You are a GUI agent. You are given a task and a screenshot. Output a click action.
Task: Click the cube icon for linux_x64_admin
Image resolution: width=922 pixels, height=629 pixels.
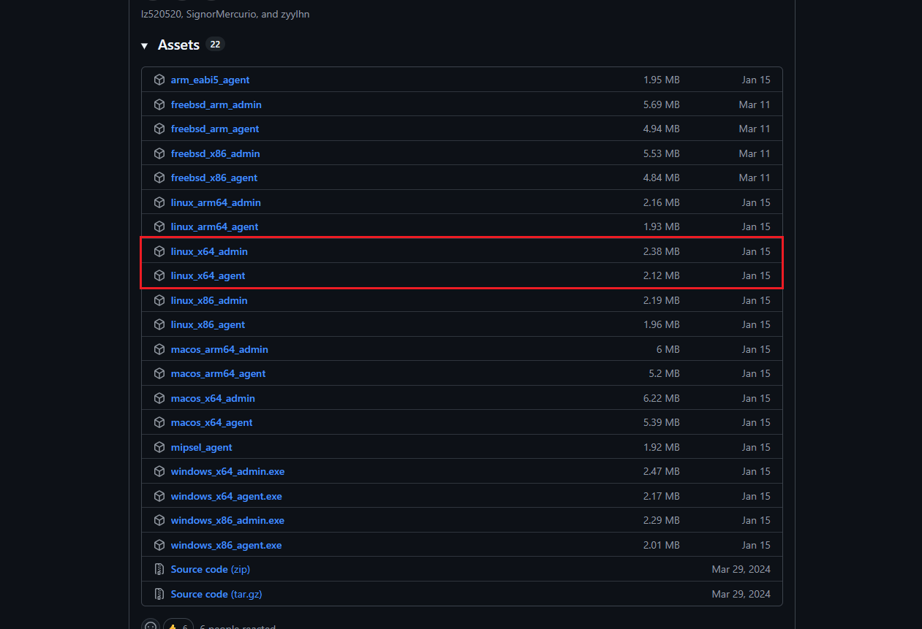[x=159, y=251]
